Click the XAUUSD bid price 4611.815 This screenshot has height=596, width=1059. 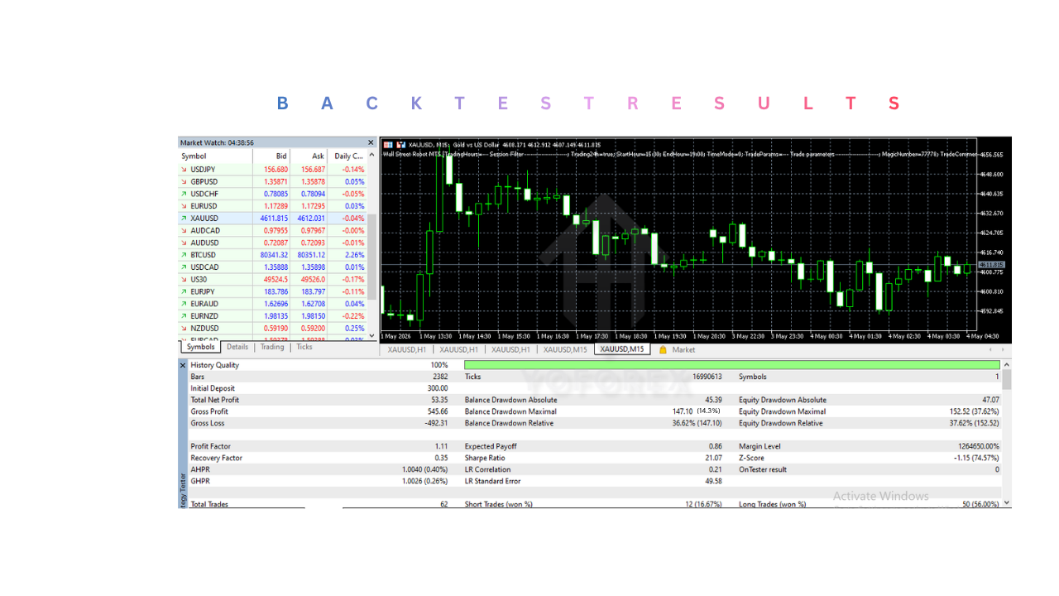click(274, 219)
